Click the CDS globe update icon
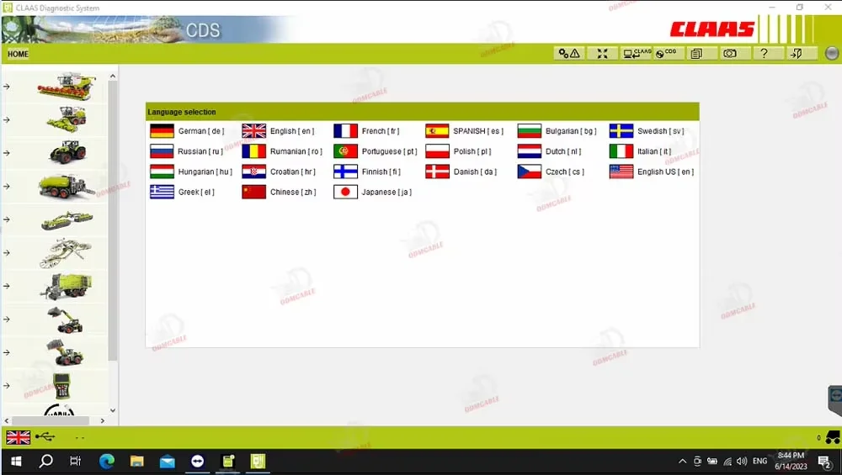The height and width of the screenshot is (475, 842). pyautogui.click(x=665, y=53)
